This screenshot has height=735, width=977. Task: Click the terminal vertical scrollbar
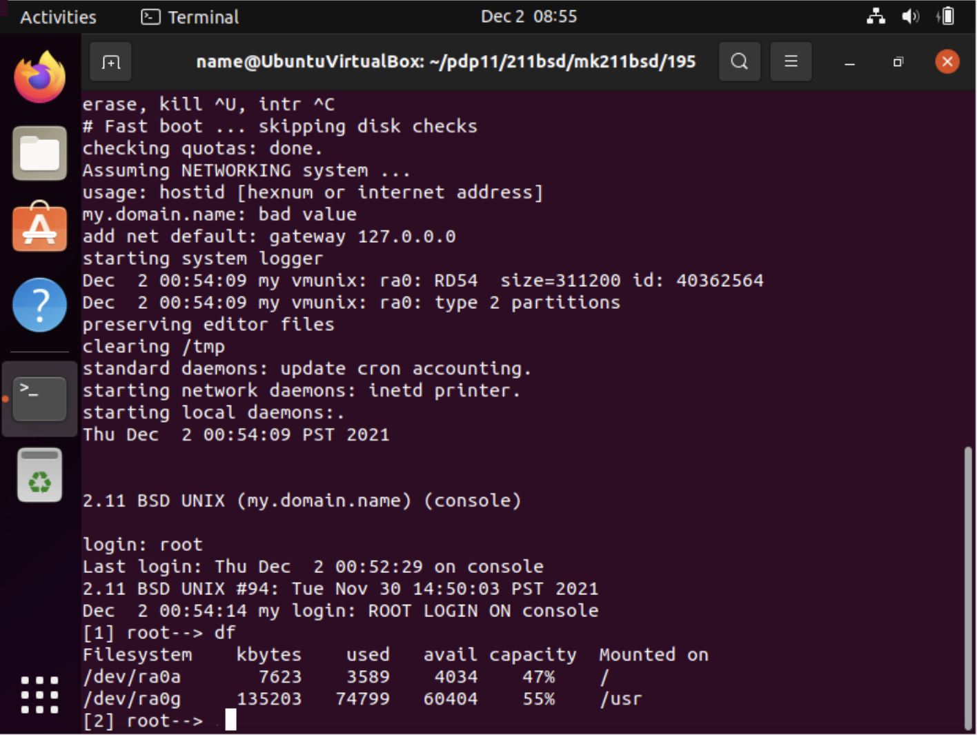pos(968,587)
